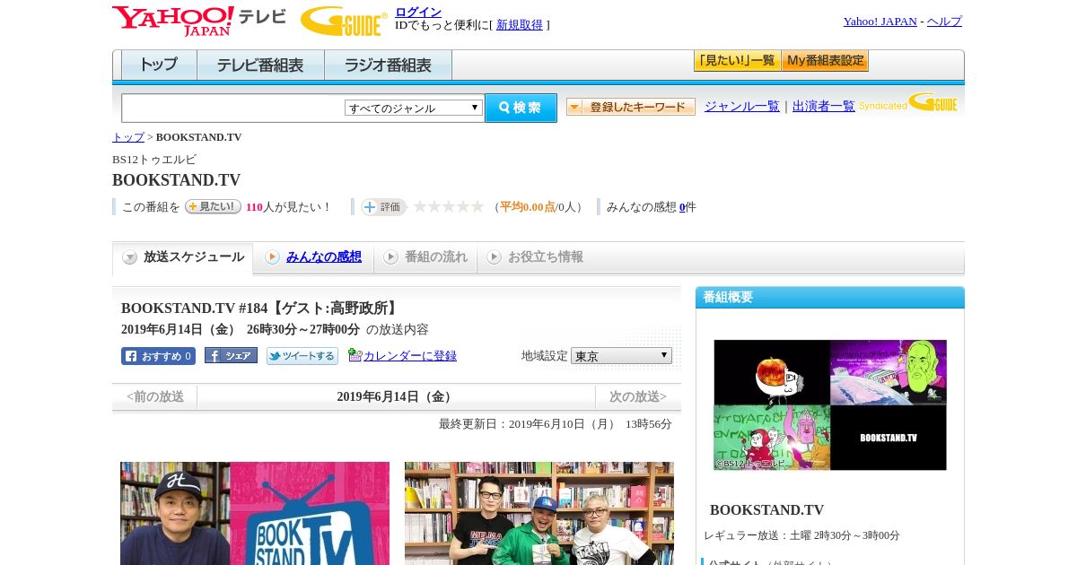Click 「見たい!」一覧 button
This screenshot has width=1077, height=565.
coord(737,61)
